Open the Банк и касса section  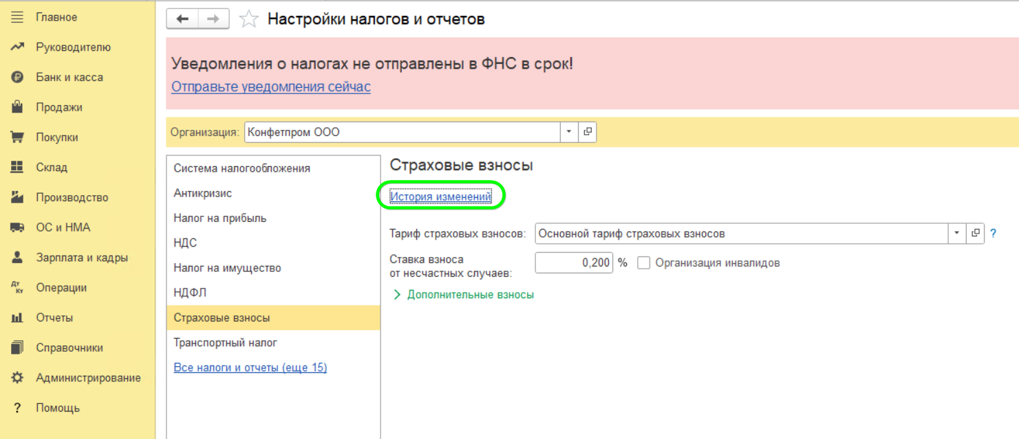pyautogui.click(x=69, y=78)
